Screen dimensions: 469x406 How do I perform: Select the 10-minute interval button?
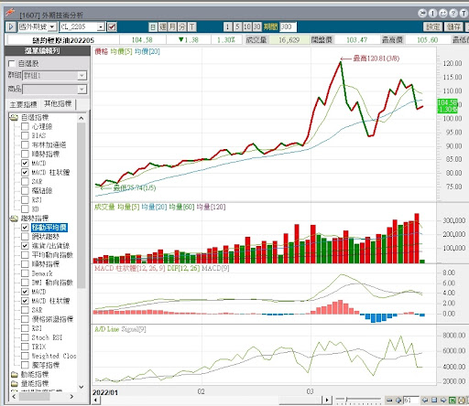pos(247,27)
